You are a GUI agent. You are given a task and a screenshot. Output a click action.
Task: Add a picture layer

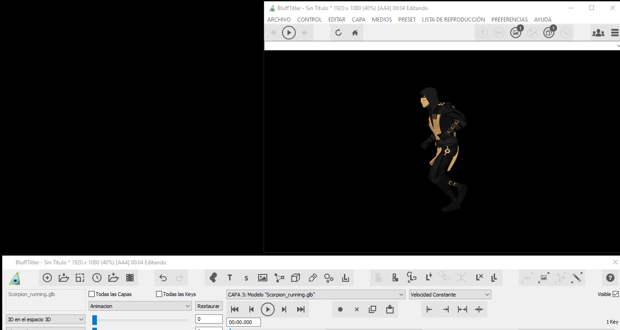click(x=263, y=278)
